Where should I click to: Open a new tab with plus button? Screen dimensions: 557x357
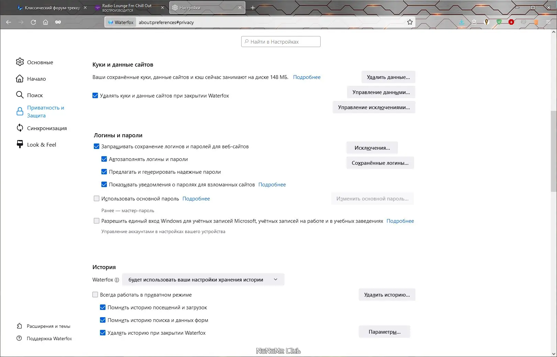pyautogui.click(x=253, y=8)
